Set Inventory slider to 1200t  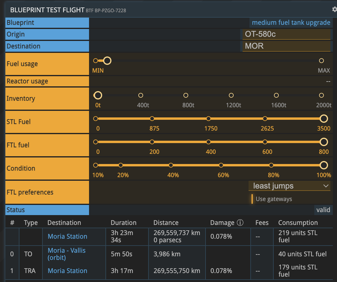pos(231,95)
